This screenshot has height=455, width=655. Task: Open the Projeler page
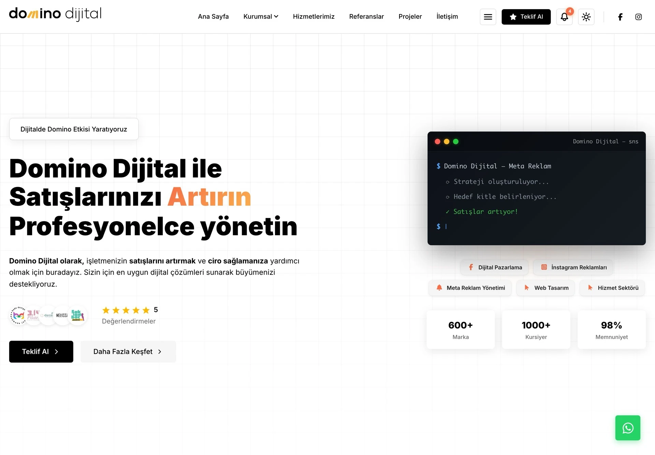pyautogui.click(x=410, y=16)
